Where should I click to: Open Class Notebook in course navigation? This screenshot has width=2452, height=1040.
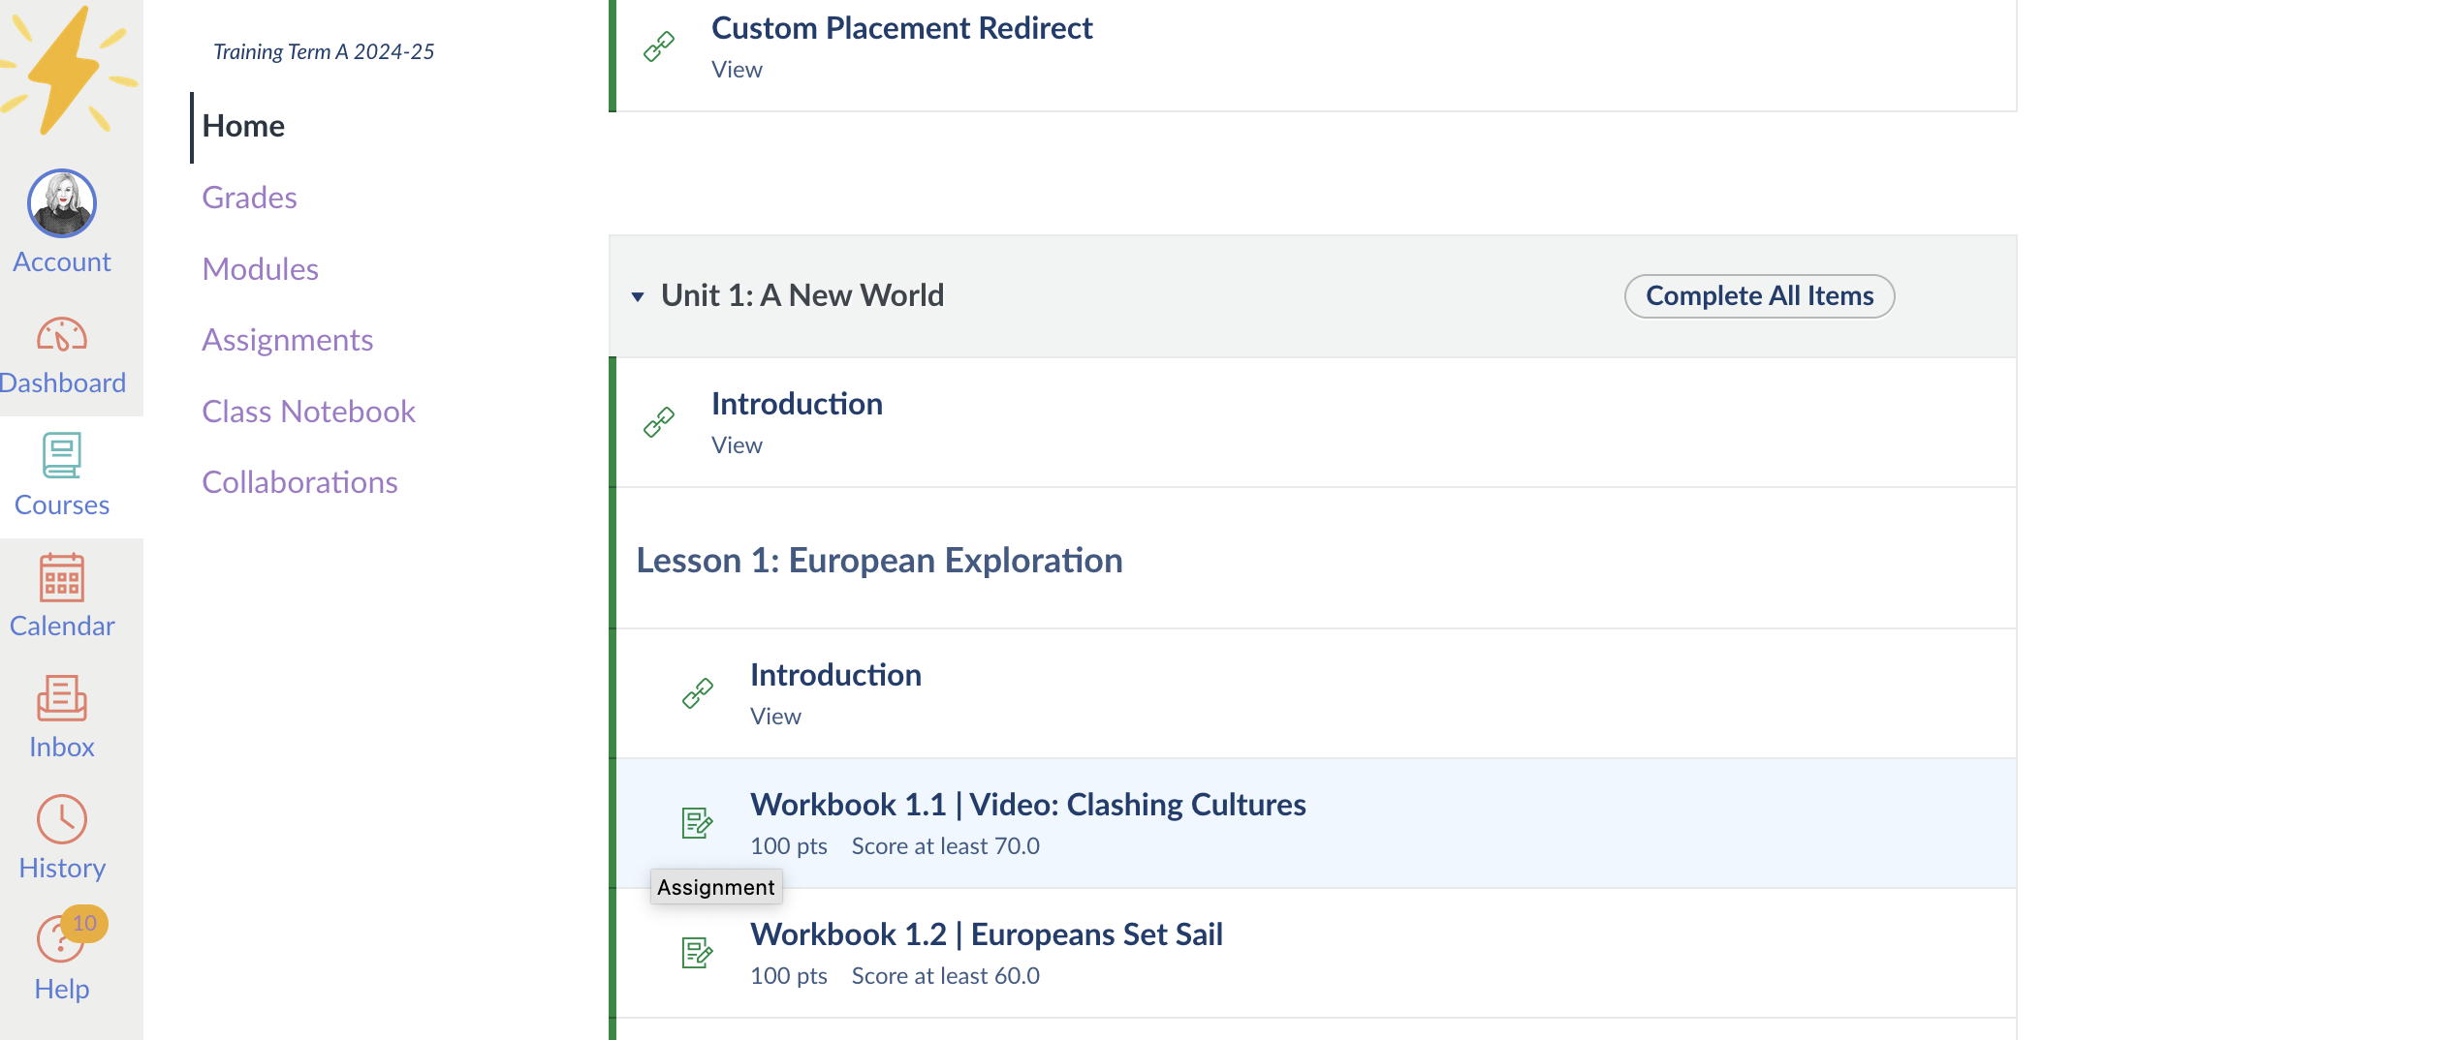(308, 412)
